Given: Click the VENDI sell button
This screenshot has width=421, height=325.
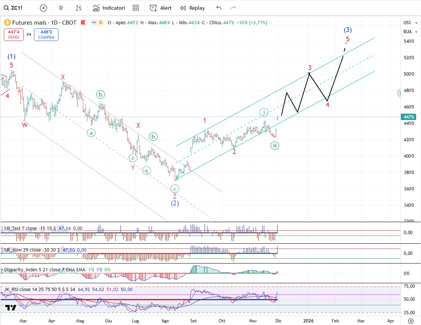Looking at the screenshot, I should (x=14, y=35).
